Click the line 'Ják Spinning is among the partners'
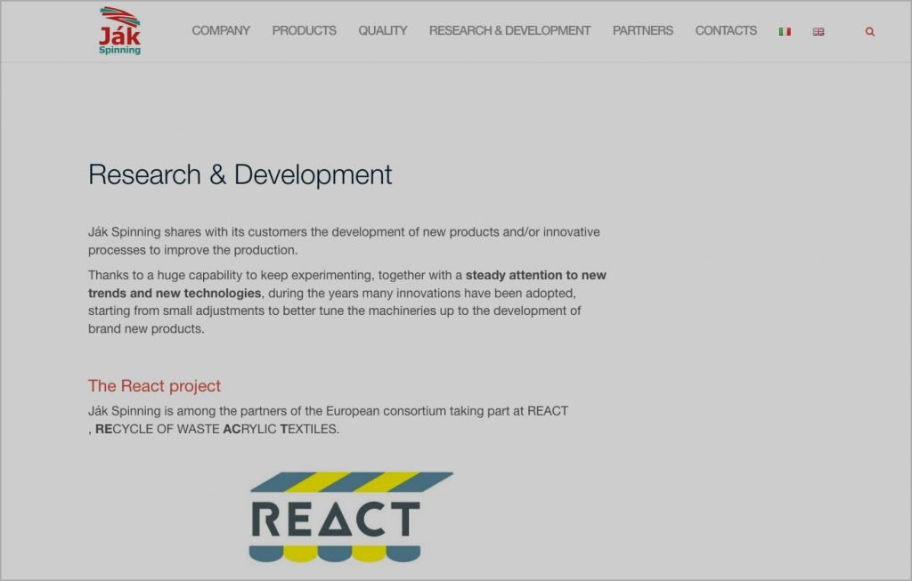This screenshot has height=581, width=912. (328, 411)
